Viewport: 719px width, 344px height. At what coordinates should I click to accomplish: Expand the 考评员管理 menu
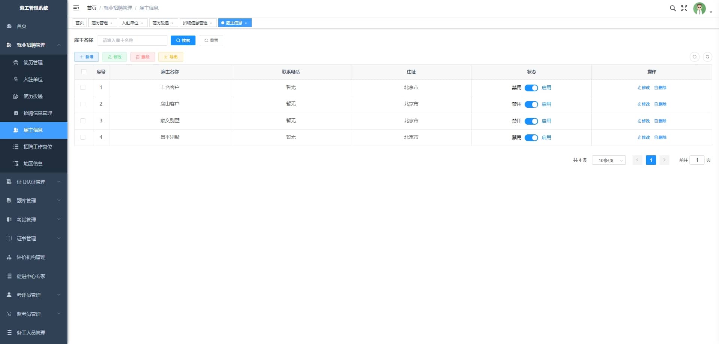click(34, 295)
